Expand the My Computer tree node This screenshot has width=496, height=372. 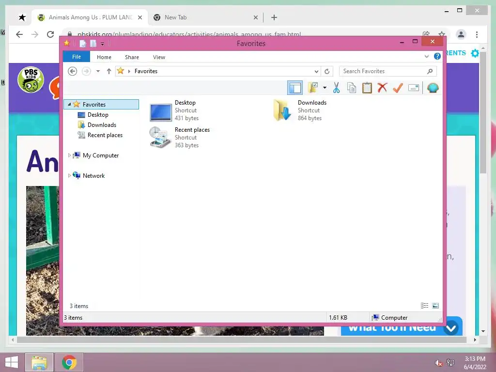click(69, 155)
